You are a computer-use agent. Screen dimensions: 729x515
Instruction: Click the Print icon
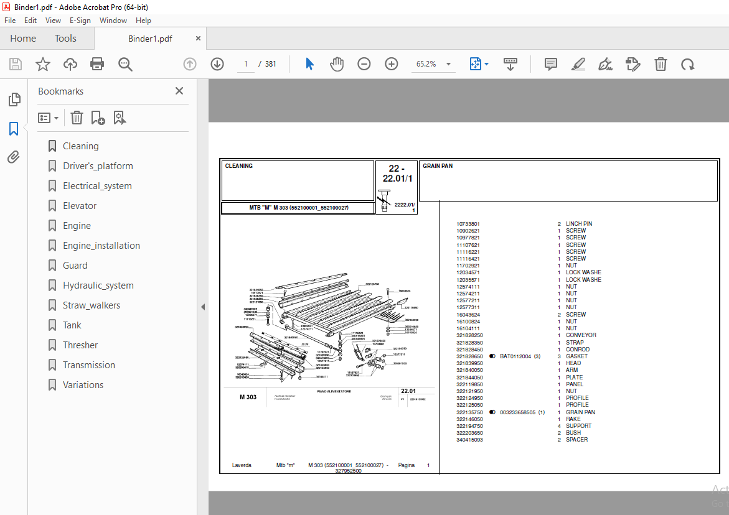pyautogui.click(x=97, y=64)
